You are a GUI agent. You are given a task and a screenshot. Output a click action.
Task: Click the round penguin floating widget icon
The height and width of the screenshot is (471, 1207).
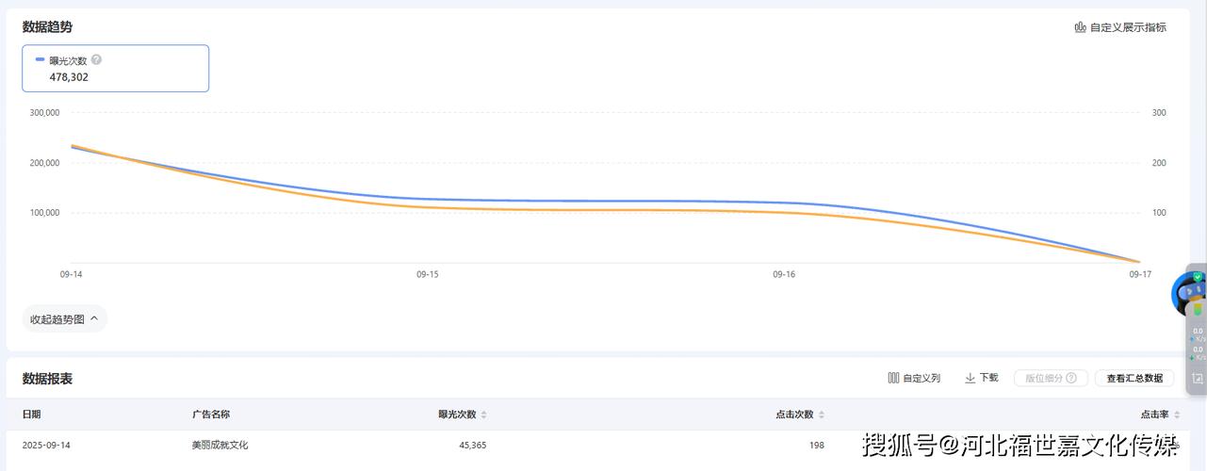click(x=1187, y=293)
